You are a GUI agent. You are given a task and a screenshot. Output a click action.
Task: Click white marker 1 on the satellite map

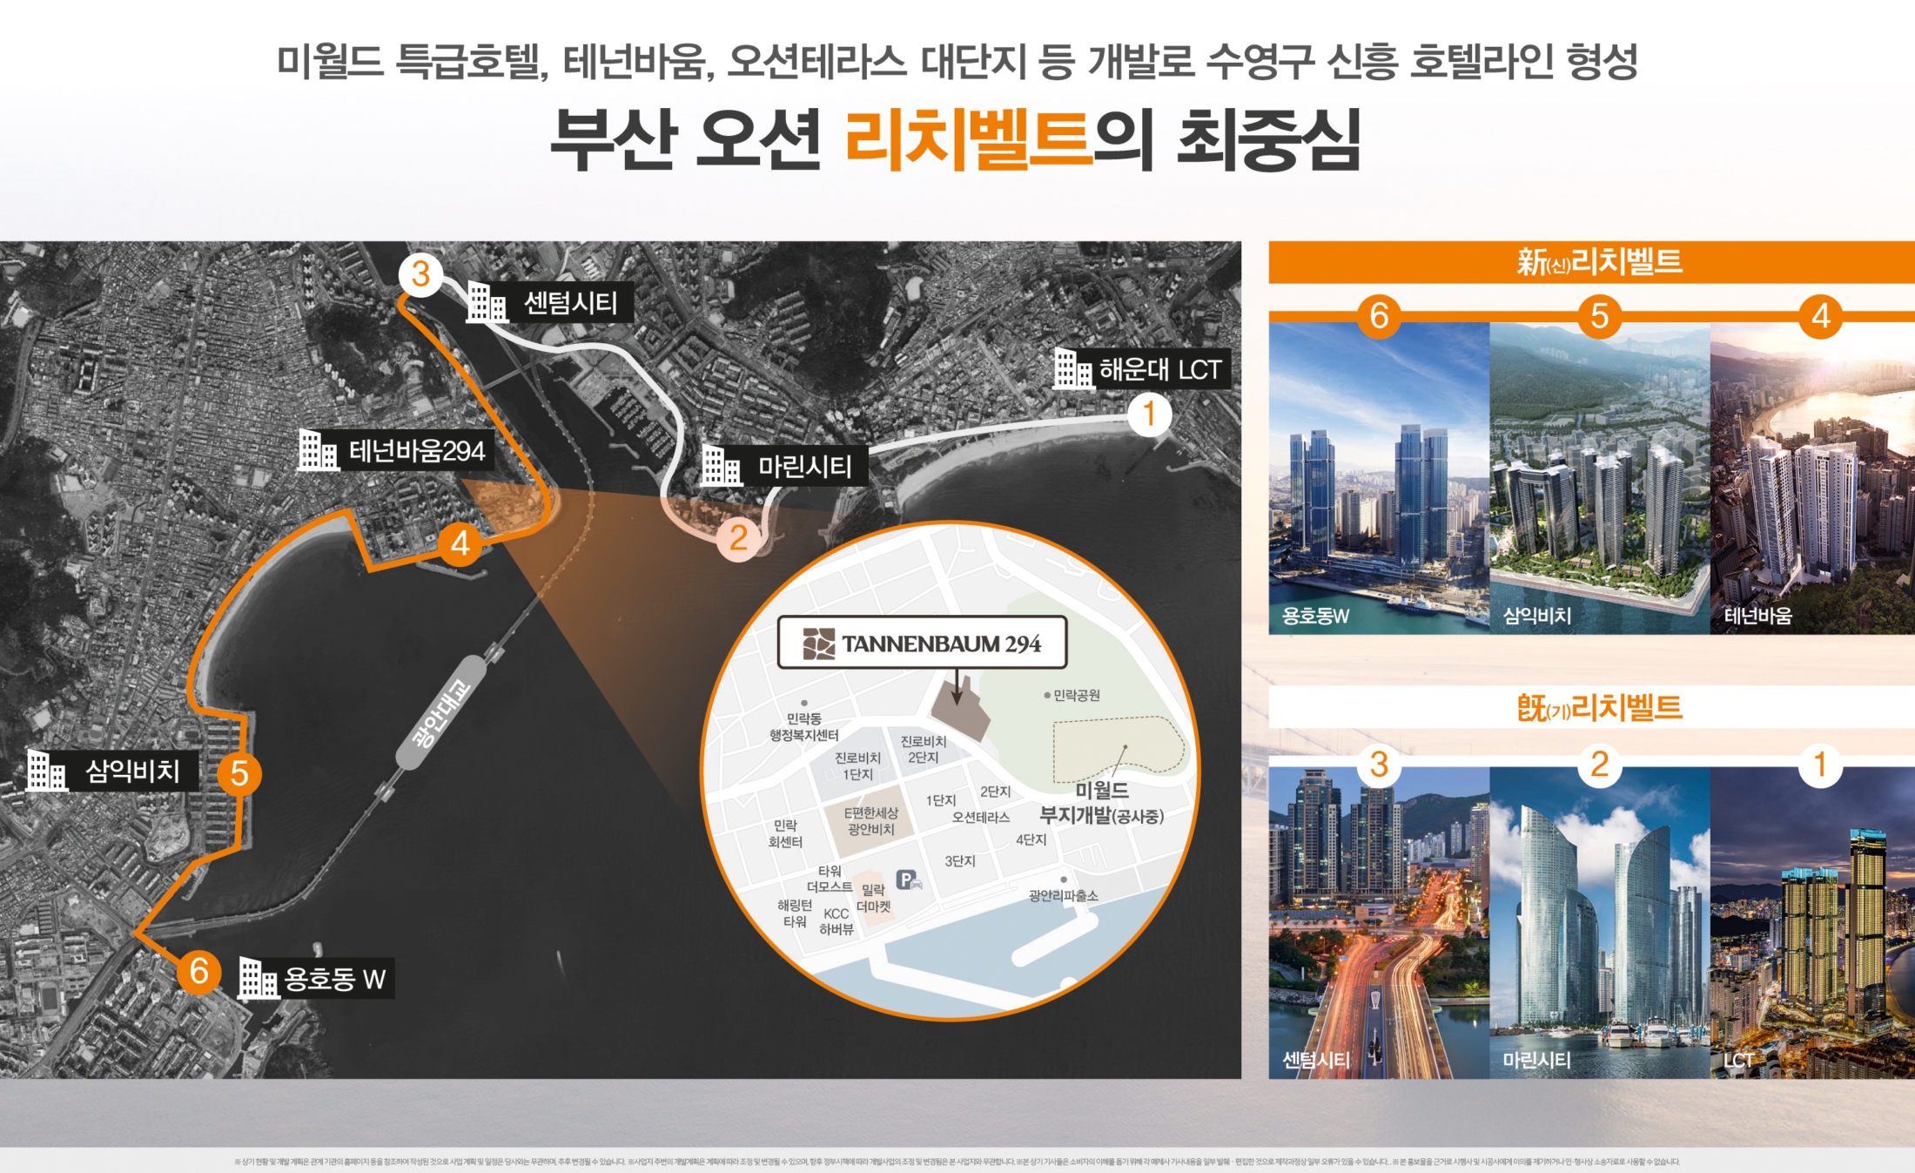(1149, 415)
